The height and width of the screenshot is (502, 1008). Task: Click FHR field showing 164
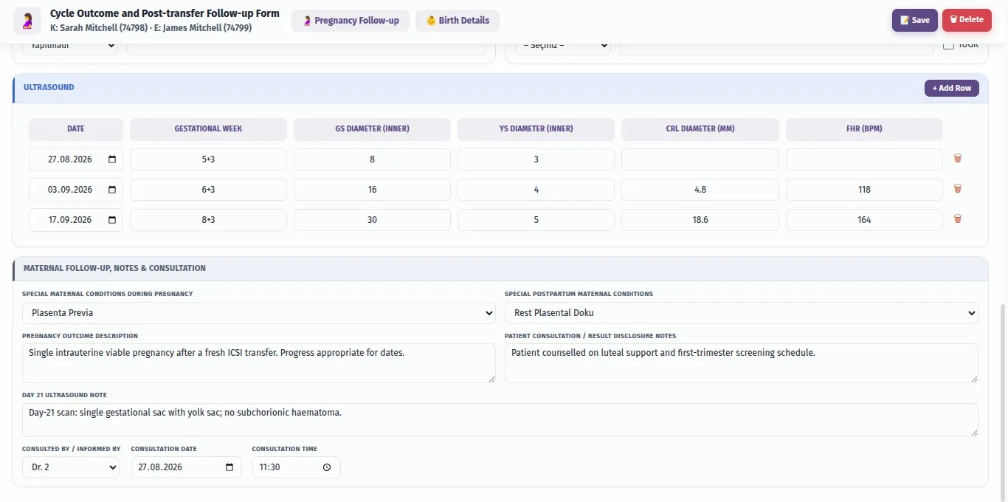tap(864, 220)
